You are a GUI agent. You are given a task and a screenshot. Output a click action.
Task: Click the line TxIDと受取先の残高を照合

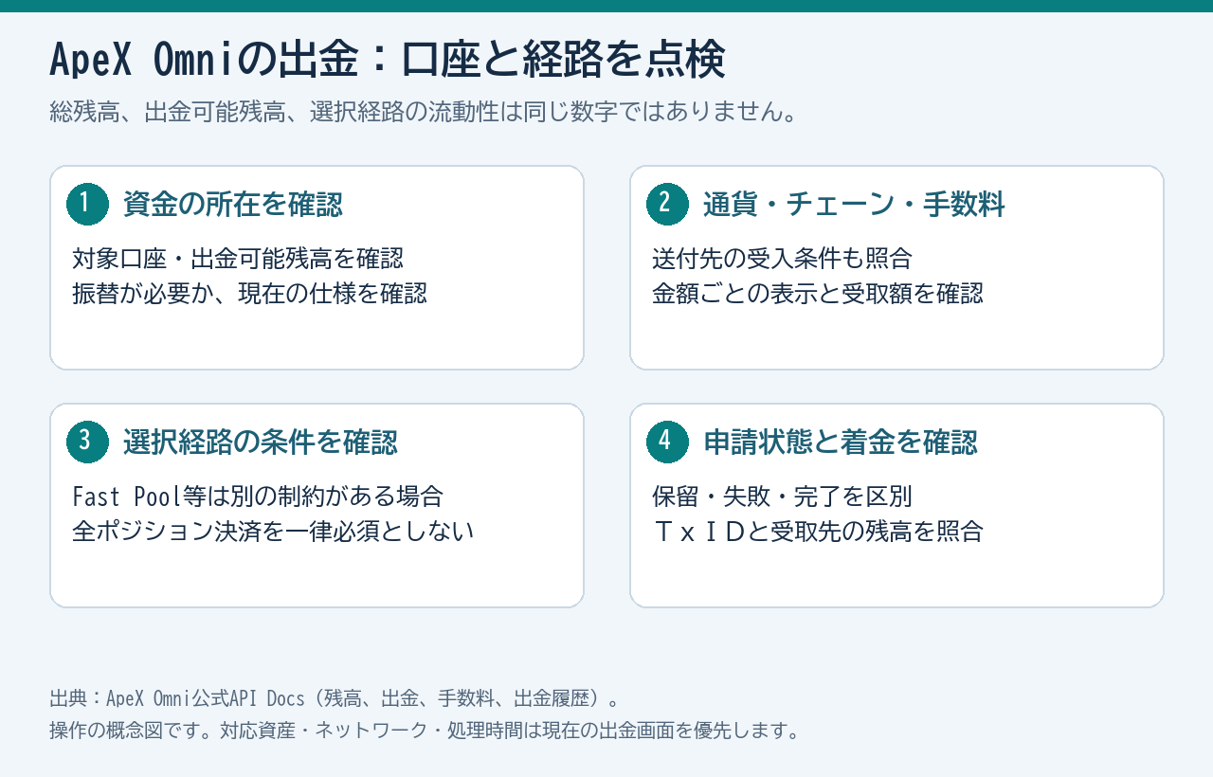point(818,531)
